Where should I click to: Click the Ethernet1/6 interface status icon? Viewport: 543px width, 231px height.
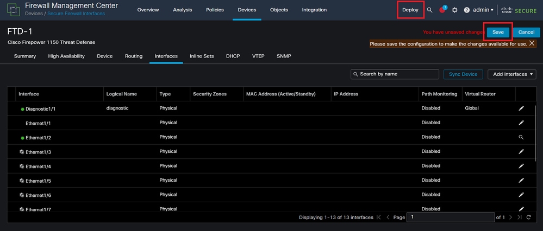pyautogui.click(x=22, y=195)
